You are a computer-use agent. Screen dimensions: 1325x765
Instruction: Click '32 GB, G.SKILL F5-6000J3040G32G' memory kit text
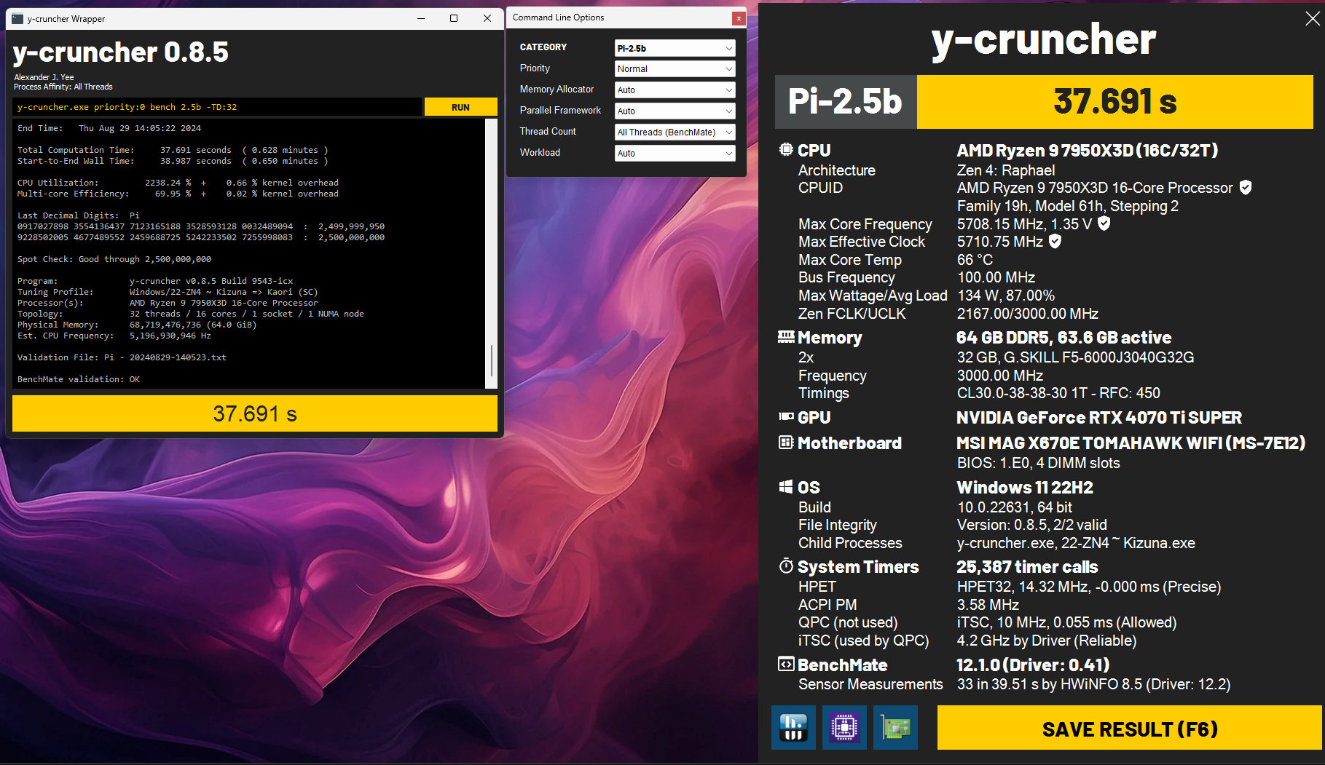(x=1075, y=357)
